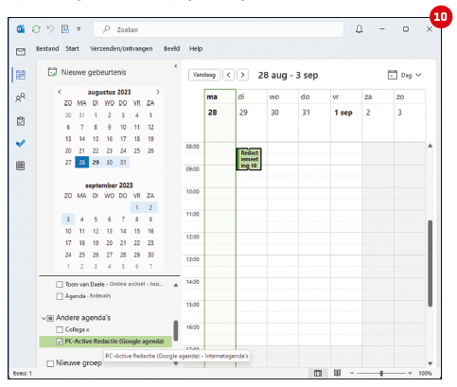
Task: Open the To Do checkmark module
Action: (x=21, y=144)
